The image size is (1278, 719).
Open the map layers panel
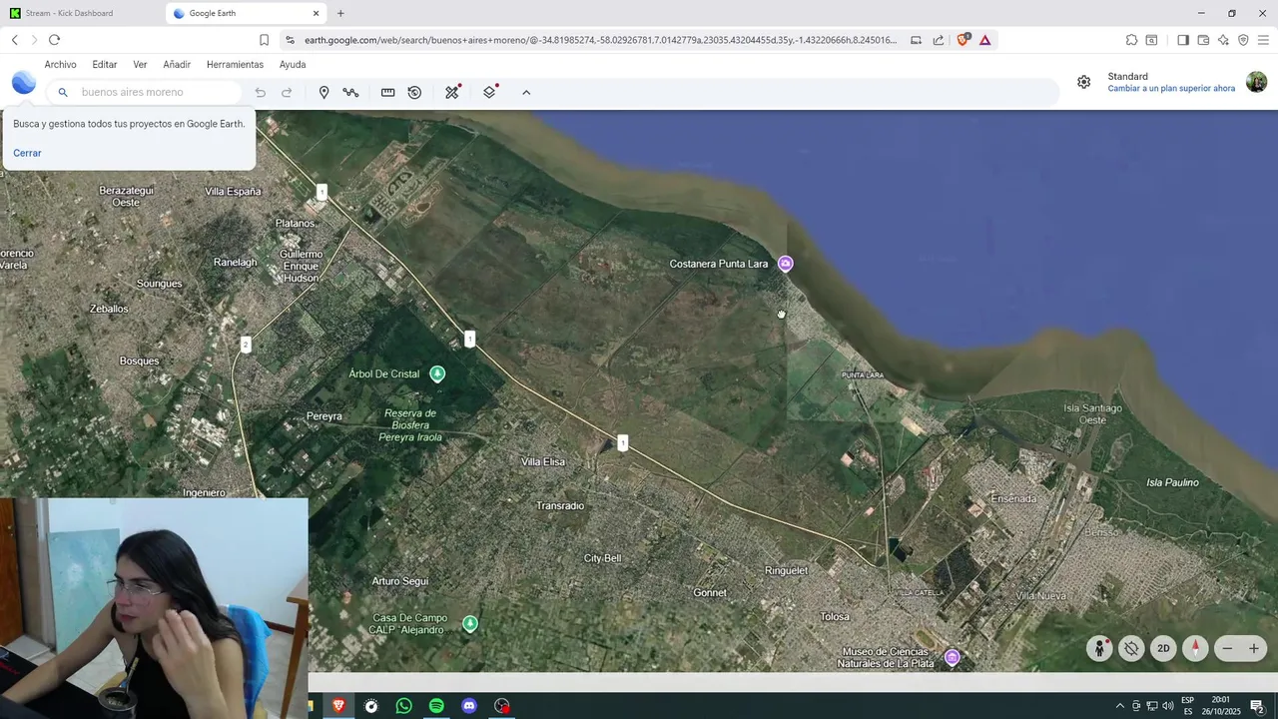coord(489,92)
